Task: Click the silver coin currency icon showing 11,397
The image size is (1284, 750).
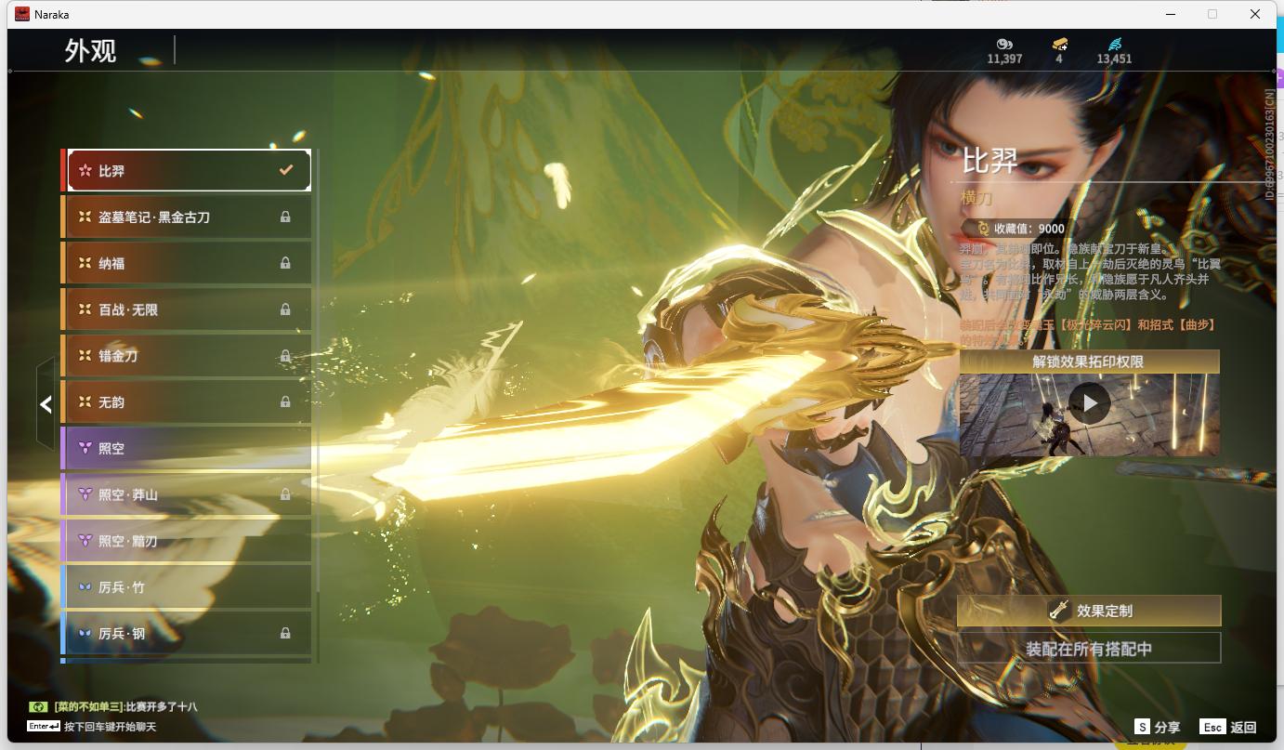Action: pos(1004,44)
